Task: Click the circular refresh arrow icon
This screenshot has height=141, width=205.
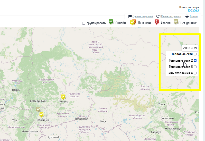Action: pos(158,16)
